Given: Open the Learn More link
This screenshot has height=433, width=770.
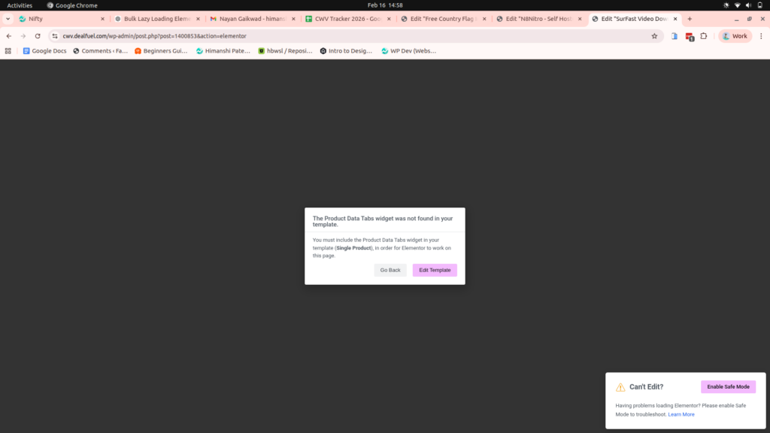Looking at the screenshot, I should pos(681,414).
